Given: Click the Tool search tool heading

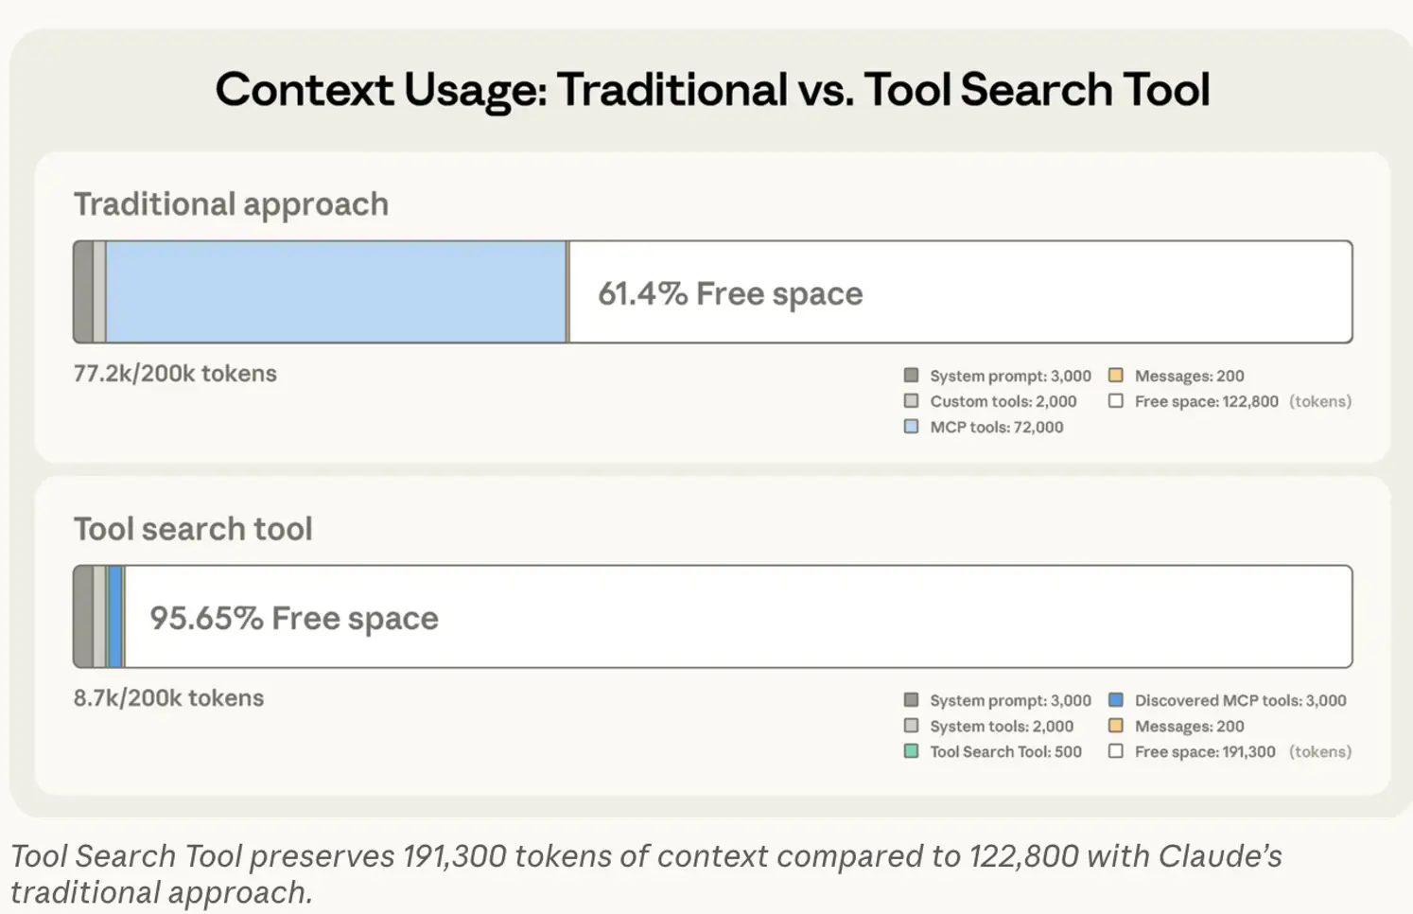Looking at the screenshot, I should 193,529.
